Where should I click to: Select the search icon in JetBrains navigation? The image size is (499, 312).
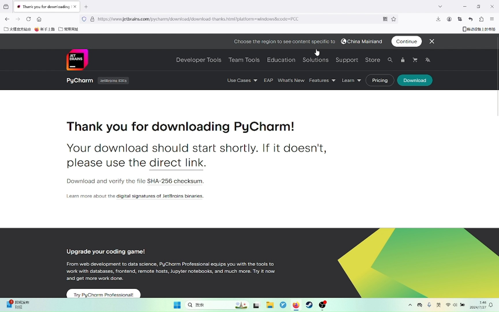[x=390, y=60]
